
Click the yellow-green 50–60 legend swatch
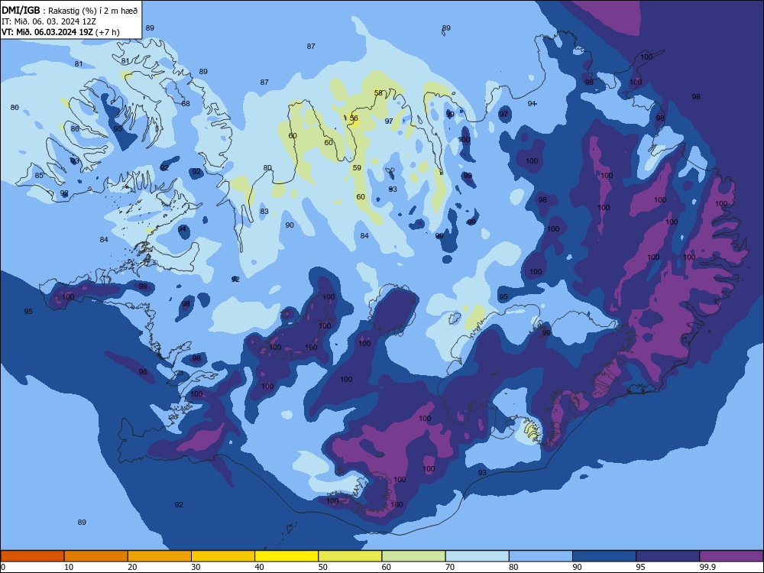point(350,556)
